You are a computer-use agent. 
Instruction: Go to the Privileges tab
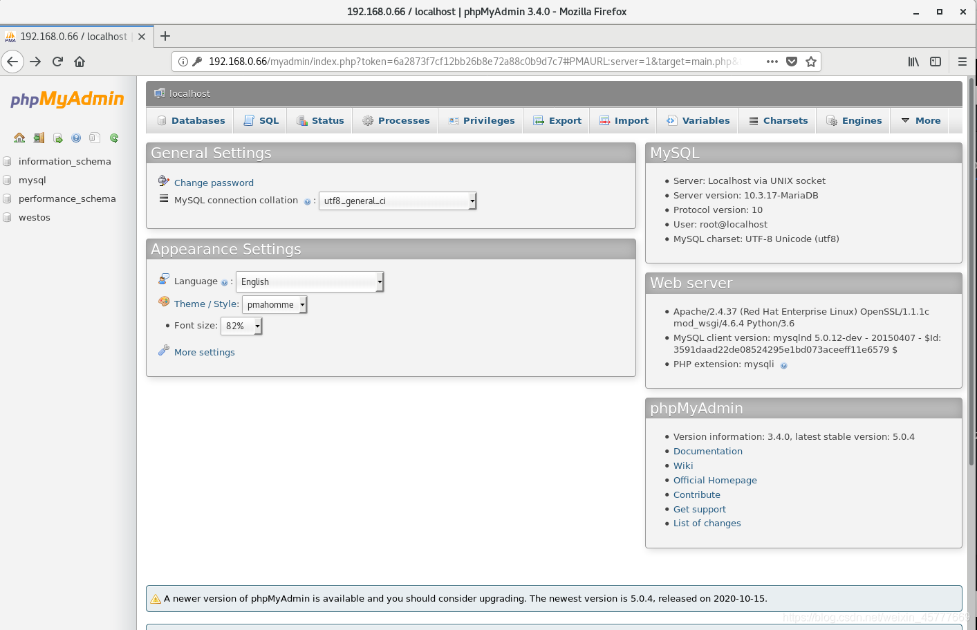pos(481,120)
